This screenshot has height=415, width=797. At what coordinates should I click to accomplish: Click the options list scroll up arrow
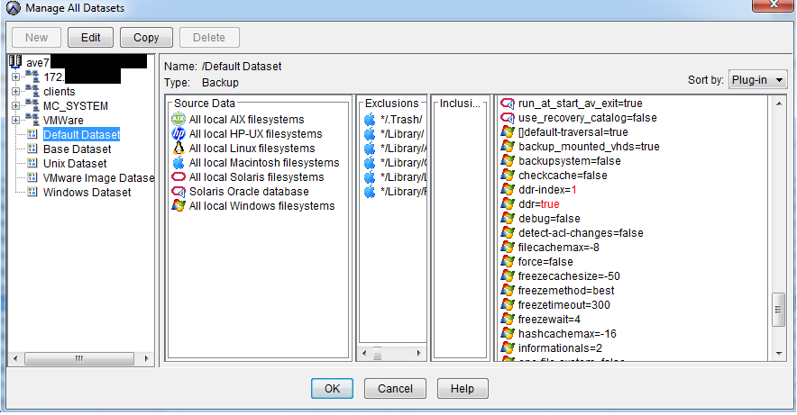(779, 104)
